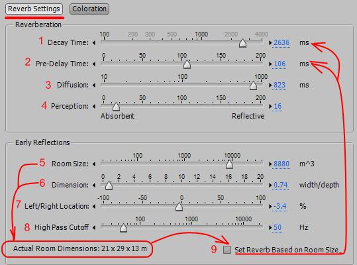The image size is (357, 265).
Task: Click the Perception decrease arrow
Action: click(94, 106)
